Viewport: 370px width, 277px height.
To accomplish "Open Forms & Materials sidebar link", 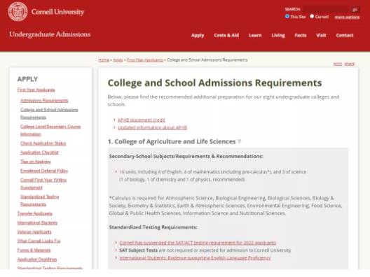I will tap(34, 250).
